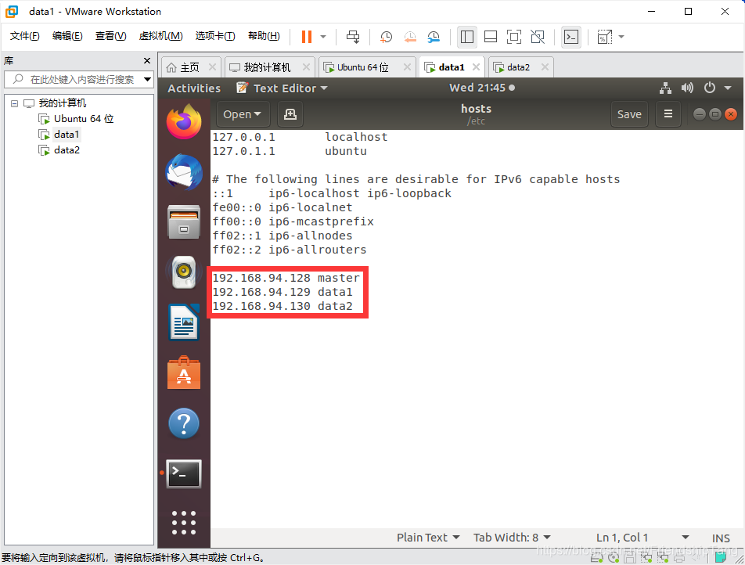Open Files manager from the dock
The image size is (745, 565).
[x=184, y=222]
